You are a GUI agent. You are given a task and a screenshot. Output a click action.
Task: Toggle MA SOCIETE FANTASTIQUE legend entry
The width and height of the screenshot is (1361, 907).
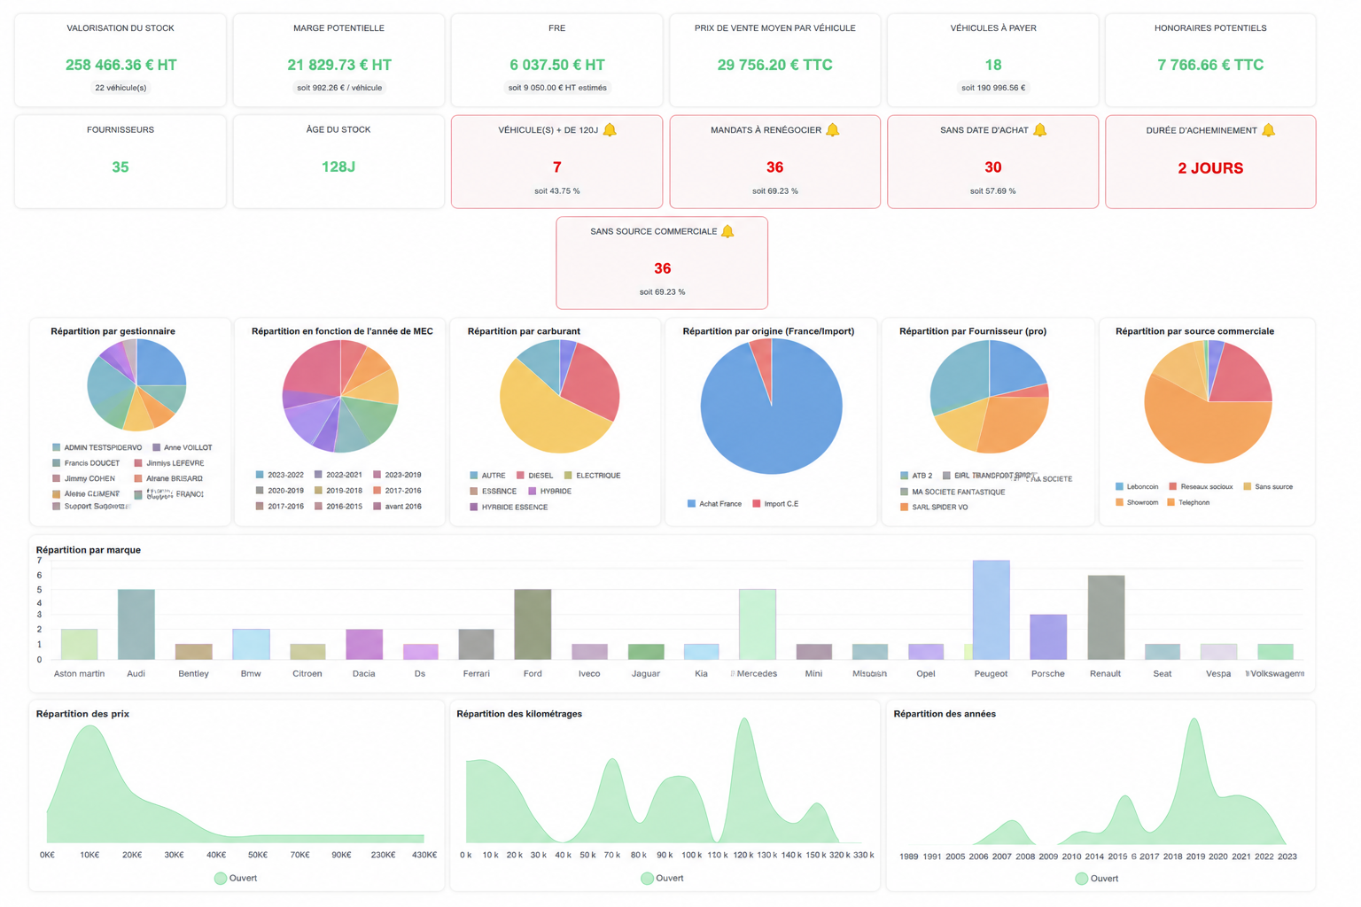953,492
